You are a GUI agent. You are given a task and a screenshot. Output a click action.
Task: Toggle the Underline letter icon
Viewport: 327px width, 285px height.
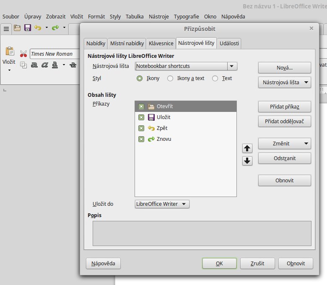pyautogui.click(x=54, y=65)
